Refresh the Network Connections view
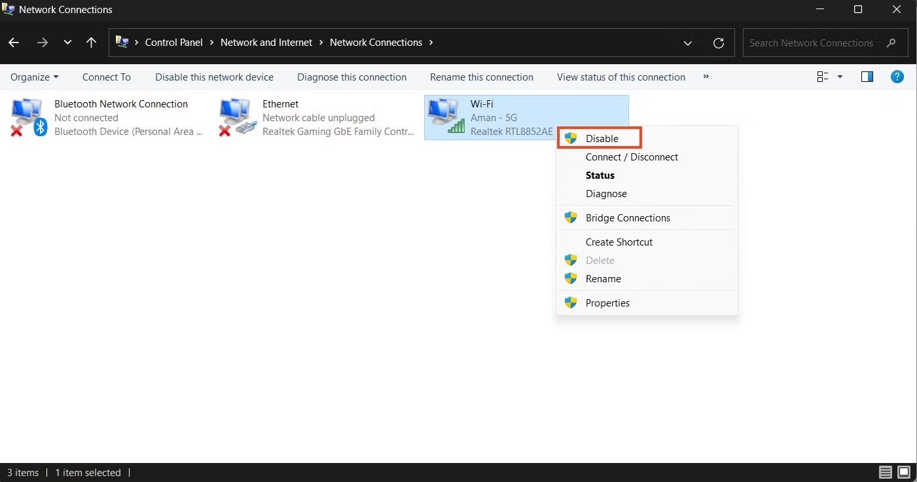The height and width of the screenshot is (482, 917). [719, 43]
